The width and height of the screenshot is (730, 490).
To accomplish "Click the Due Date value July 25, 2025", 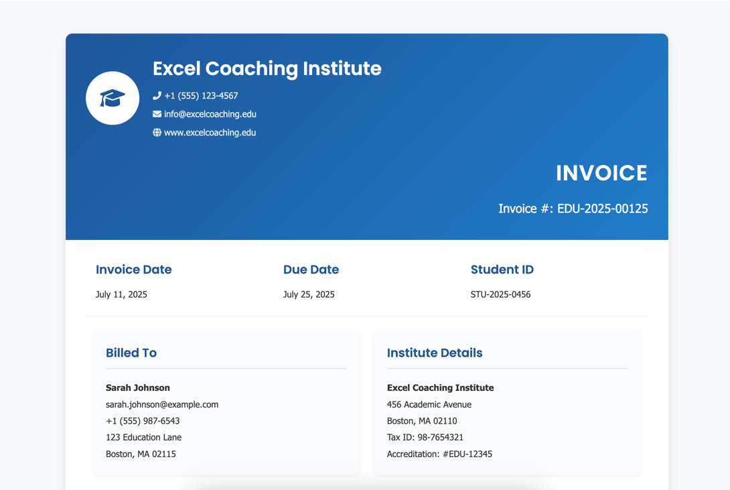I will pyautogui.click(x=309, y=294).
